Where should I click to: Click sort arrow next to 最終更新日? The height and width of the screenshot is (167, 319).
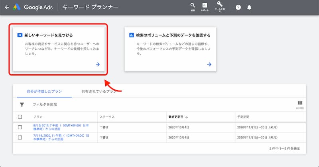click(187, 117)
